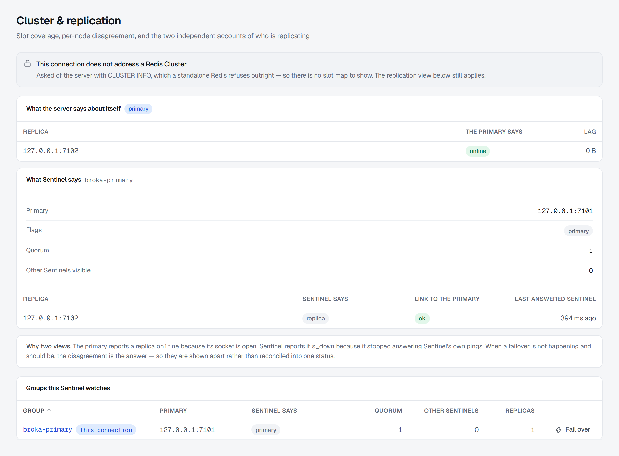Click the green online status badge
This screenshot has width=619, height=456.
[478, 151]
